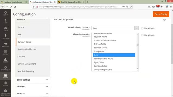Viewport: 173px width, 97px height.
Task: Select Egyptian Pound in allowed currencies
Action: click(114, 37)
